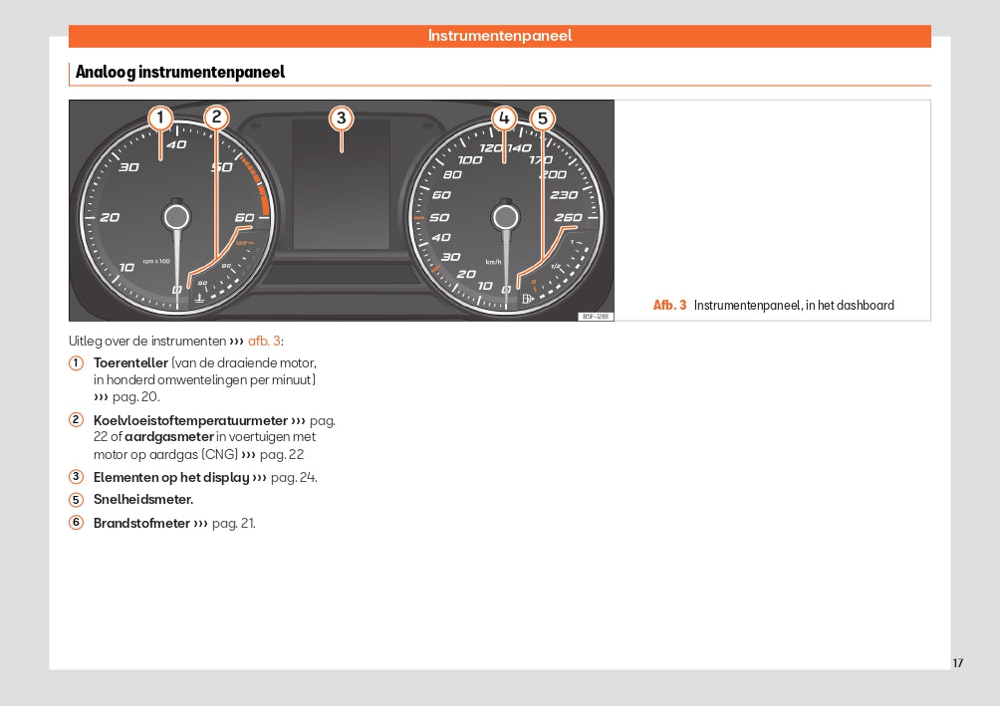The height and width of the screenshot is (706, 1000).
Task: Follow the 'pag. 24' display elements reference
Action: (294, 477)
